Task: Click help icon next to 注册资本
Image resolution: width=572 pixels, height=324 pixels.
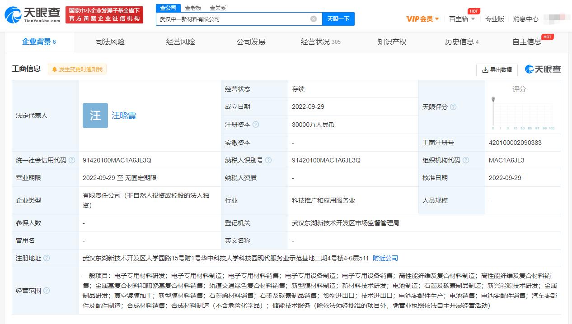Action: pyautogui.click(x=256, y=125)
